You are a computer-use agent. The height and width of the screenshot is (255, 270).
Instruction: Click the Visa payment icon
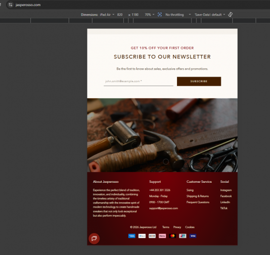[x=193, y=236]
